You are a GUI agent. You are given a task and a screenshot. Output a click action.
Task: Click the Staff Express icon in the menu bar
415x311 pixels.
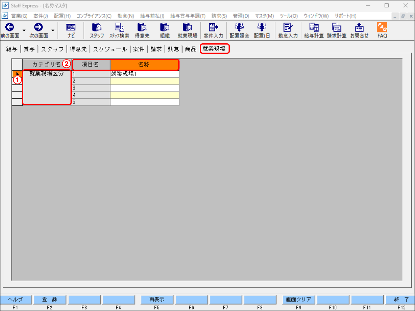pyautogui.click(x=5, y=16)
